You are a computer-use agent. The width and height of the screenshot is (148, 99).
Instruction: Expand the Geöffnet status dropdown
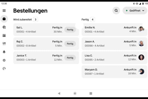coord(135,10)
